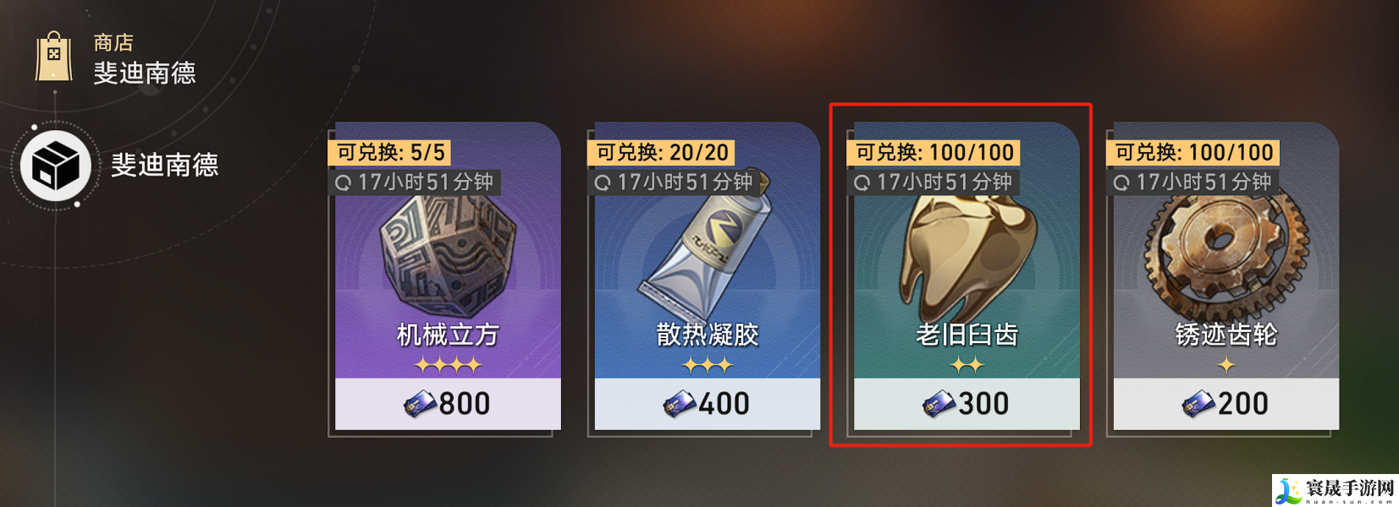Open the 寰晟手游网 watermark logo
The image size is (1399, 507).
coord(1335,491)
